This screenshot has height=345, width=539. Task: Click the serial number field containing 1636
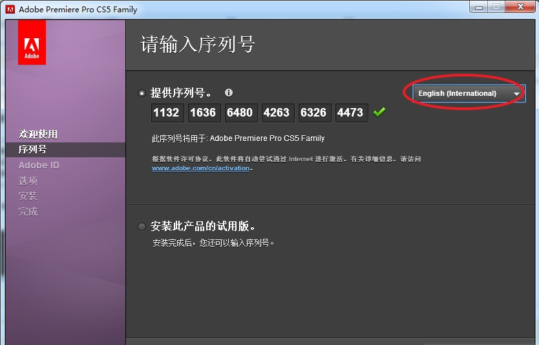tap(204, 113)
